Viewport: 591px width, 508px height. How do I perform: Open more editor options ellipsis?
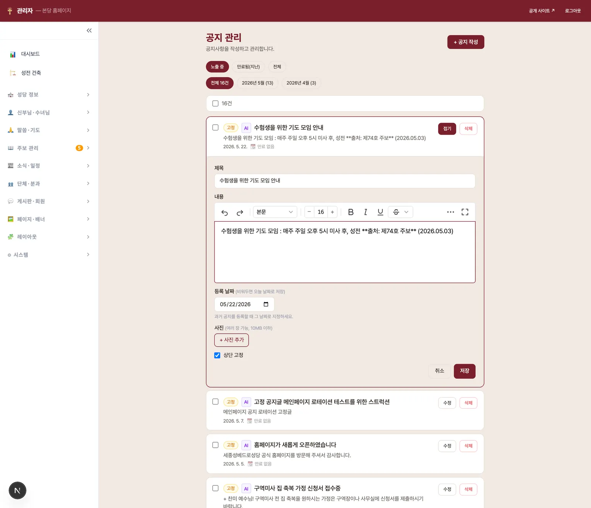pyautogui.click(x=451, y=212)
